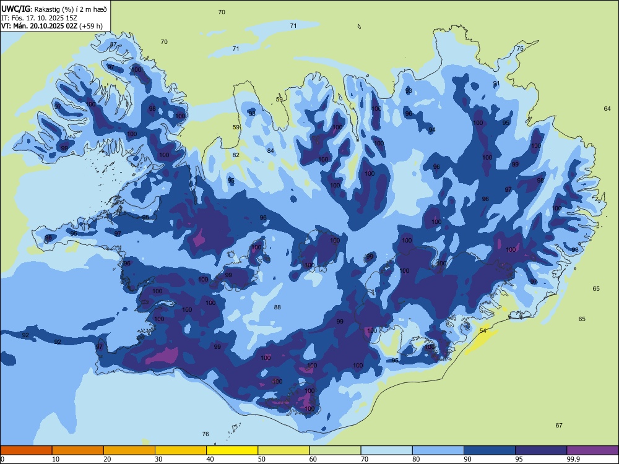Screen dimensions: 619x464
Task: Click the '82' humidity value on the map
Action: (x=236, y=155)
